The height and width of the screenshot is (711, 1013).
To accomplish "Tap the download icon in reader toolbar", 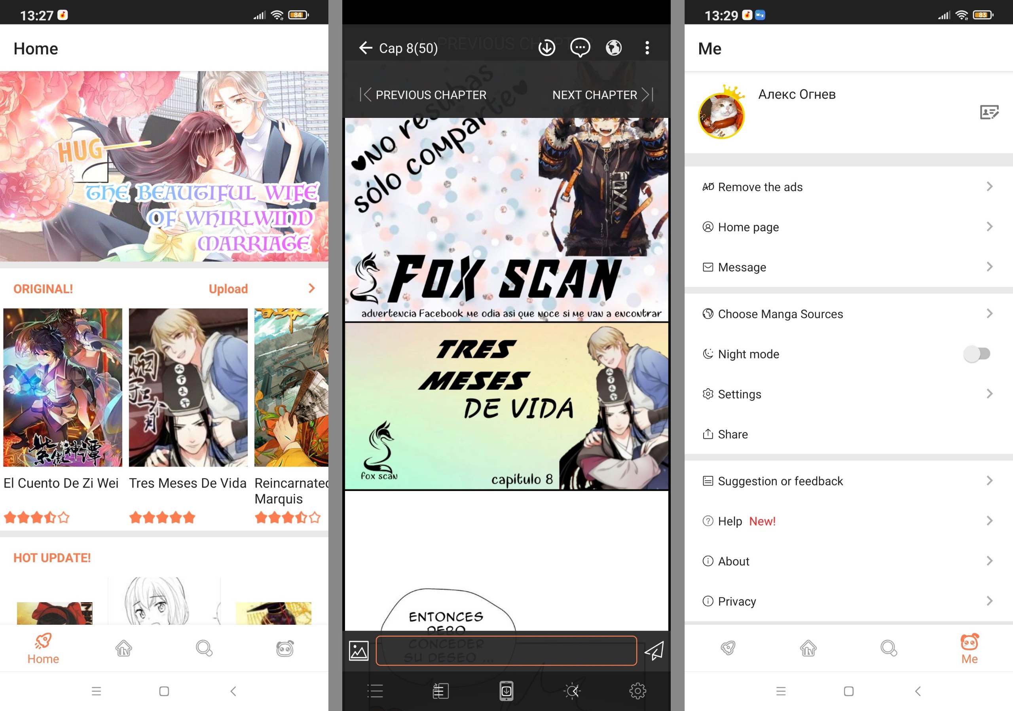I will pyautogui.click(x=546, y=48).
